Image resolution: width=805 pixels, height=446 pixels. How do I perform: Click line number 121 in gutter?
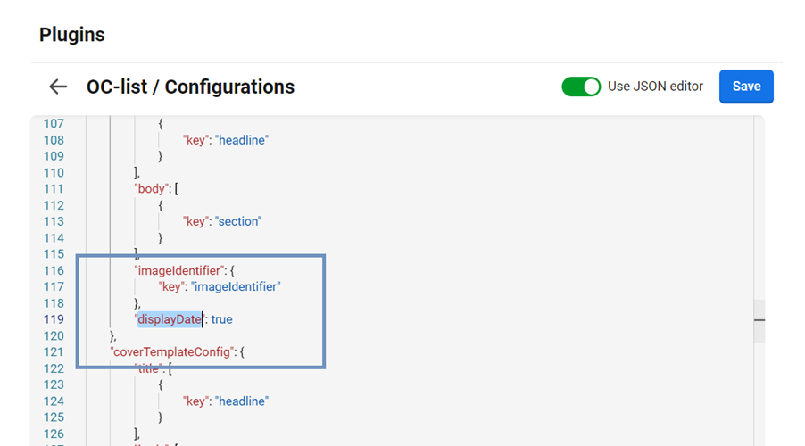[53, 351]
